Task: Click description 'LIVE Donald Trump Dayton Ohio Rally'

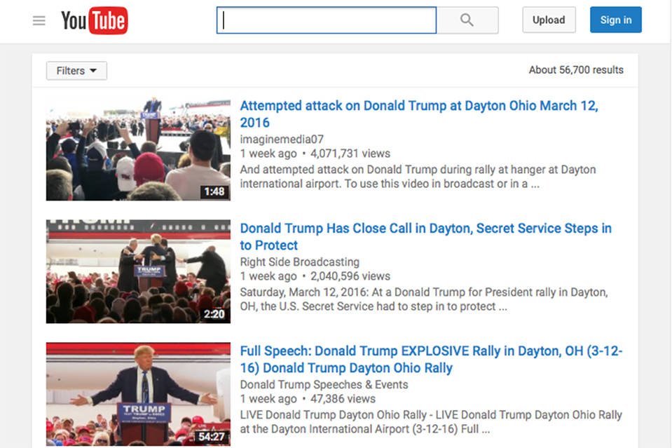Action: tap(431, 422)
